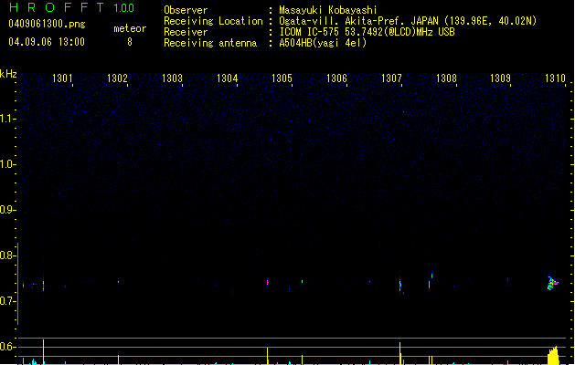Screen dimensions: 575x365
Task: Click the 1304 time axis label
Action: (227, 78)
